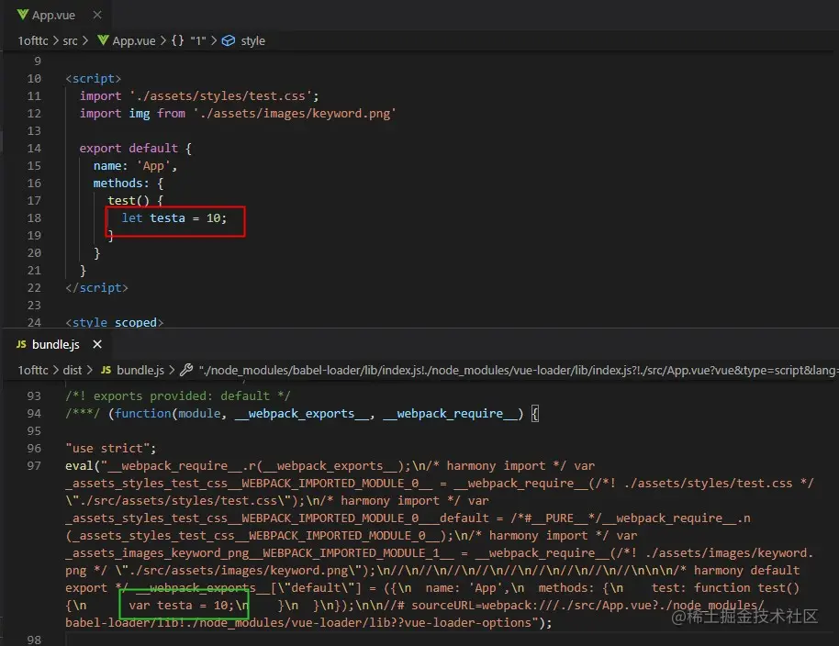The image size is (839, 646).
Task: Click line number 94 in bundle.js
Action: pyautogui.click(x=34, y=413)
